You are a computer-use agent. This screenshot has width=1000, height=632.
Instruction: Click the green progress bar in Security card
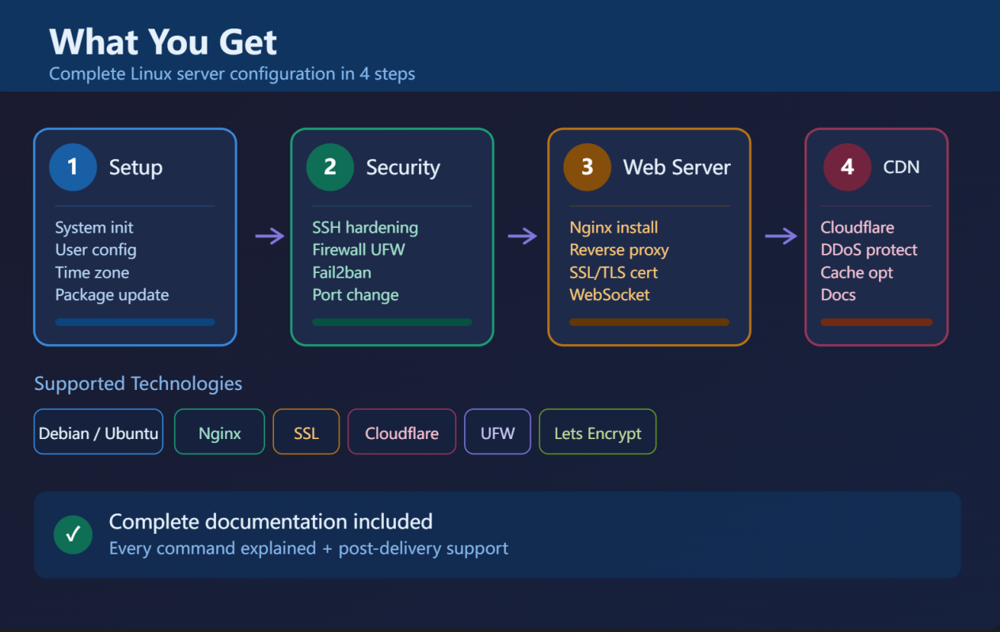(393, 322)
